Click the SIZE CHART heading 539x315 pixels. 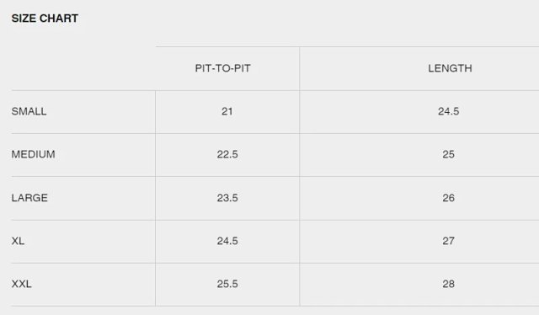[45, 19]
